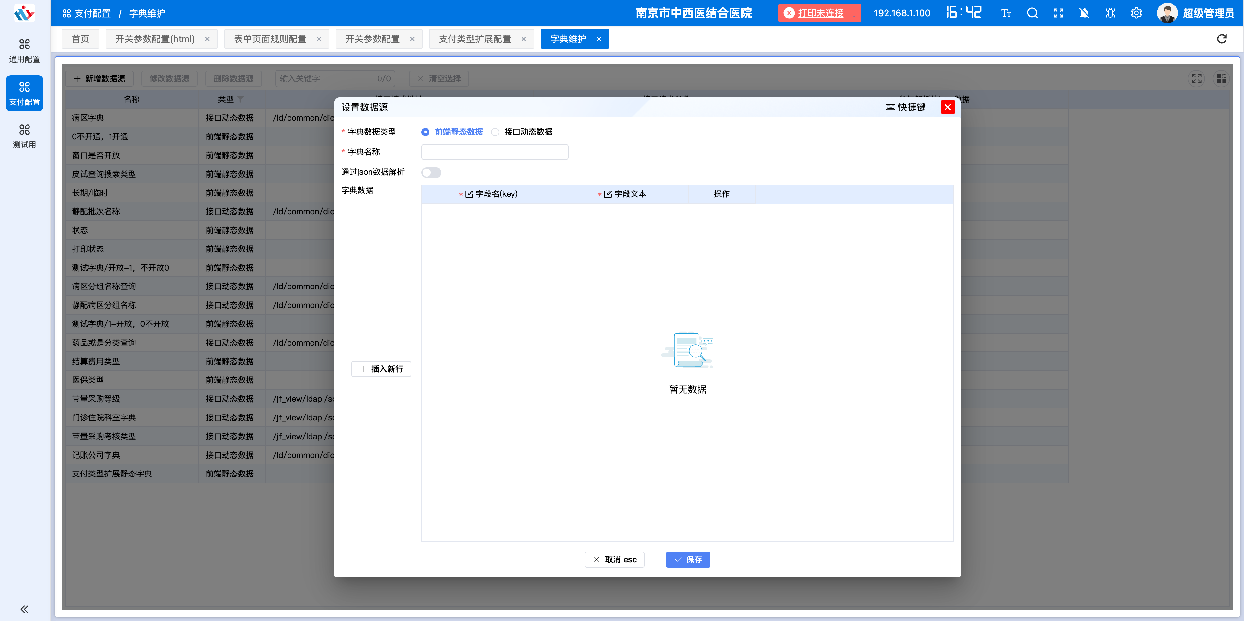1244x621 pixels.
Task: Enable 通过json数据解析 switch
Action: [x=431, y=172]
